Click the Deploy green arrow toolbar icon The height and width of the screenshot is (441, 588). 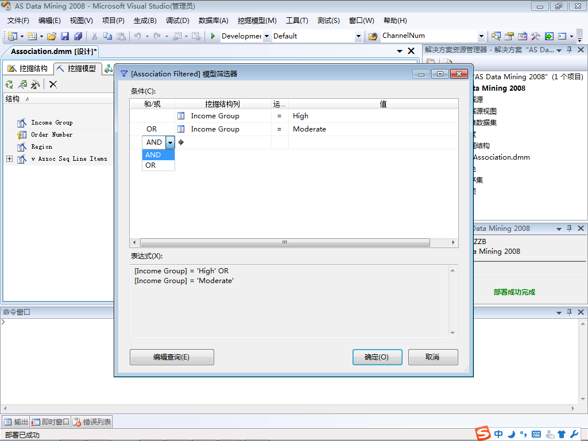tap(549, 36)
